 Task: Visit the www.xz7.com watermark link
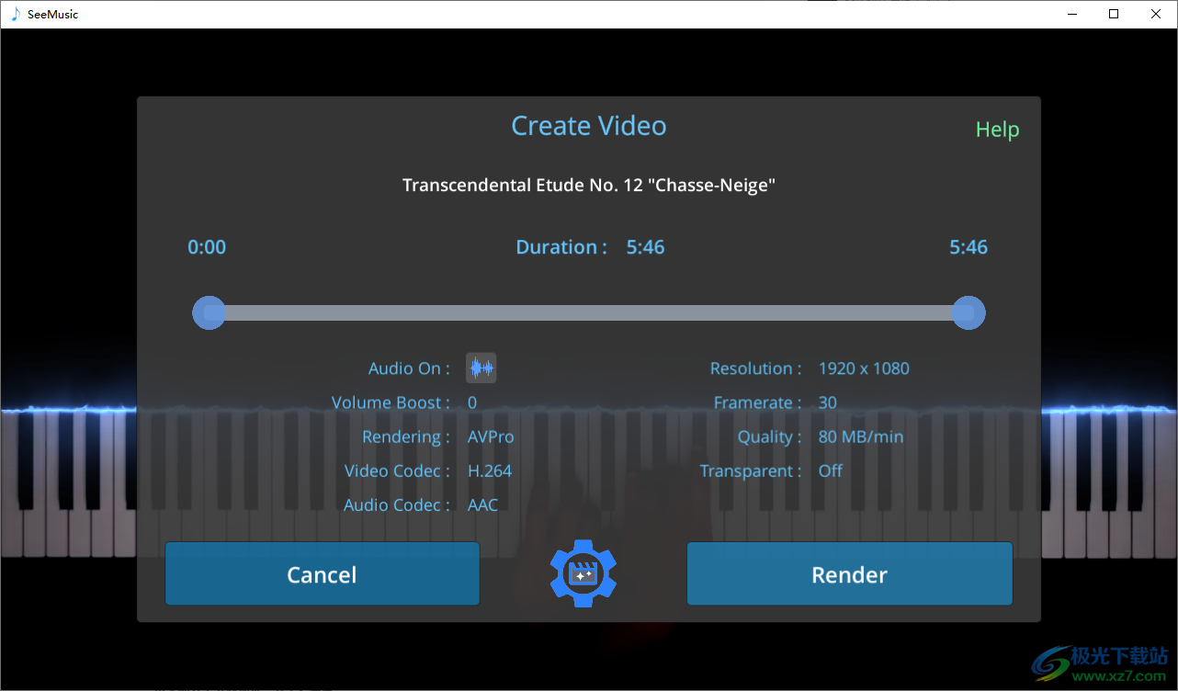click(x=1105, y=663)
